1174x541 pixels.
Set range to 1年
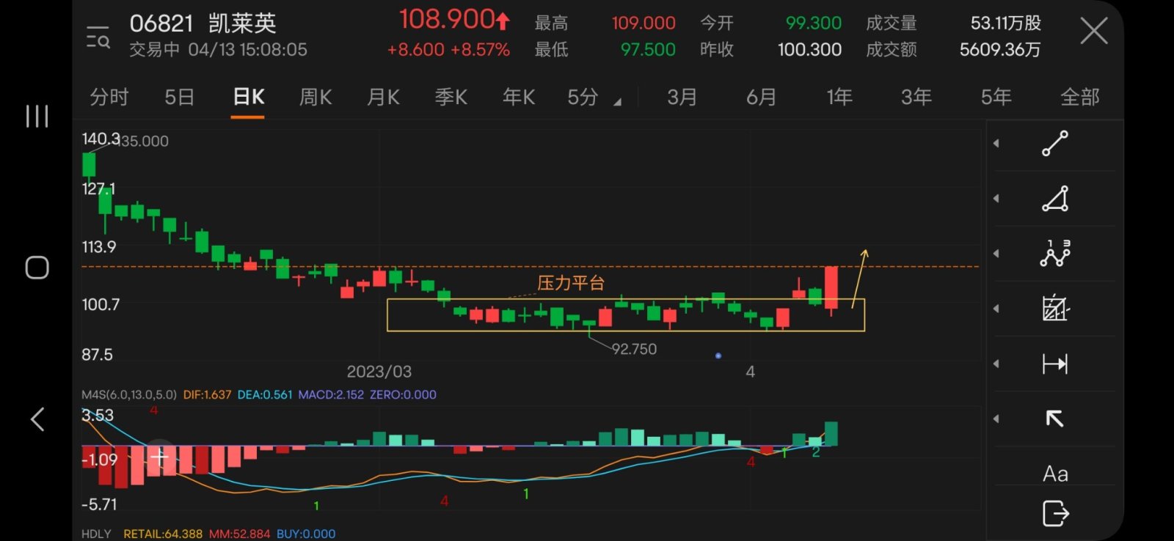(839, 97)
